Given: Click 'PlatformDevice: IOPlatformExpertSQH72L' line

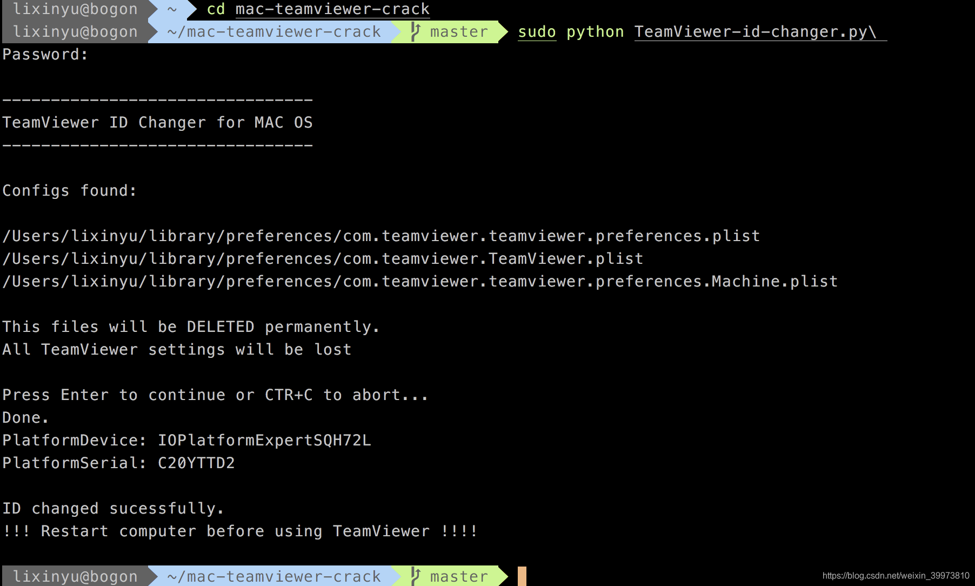Looking at the screenshot, I should (186, 441).
